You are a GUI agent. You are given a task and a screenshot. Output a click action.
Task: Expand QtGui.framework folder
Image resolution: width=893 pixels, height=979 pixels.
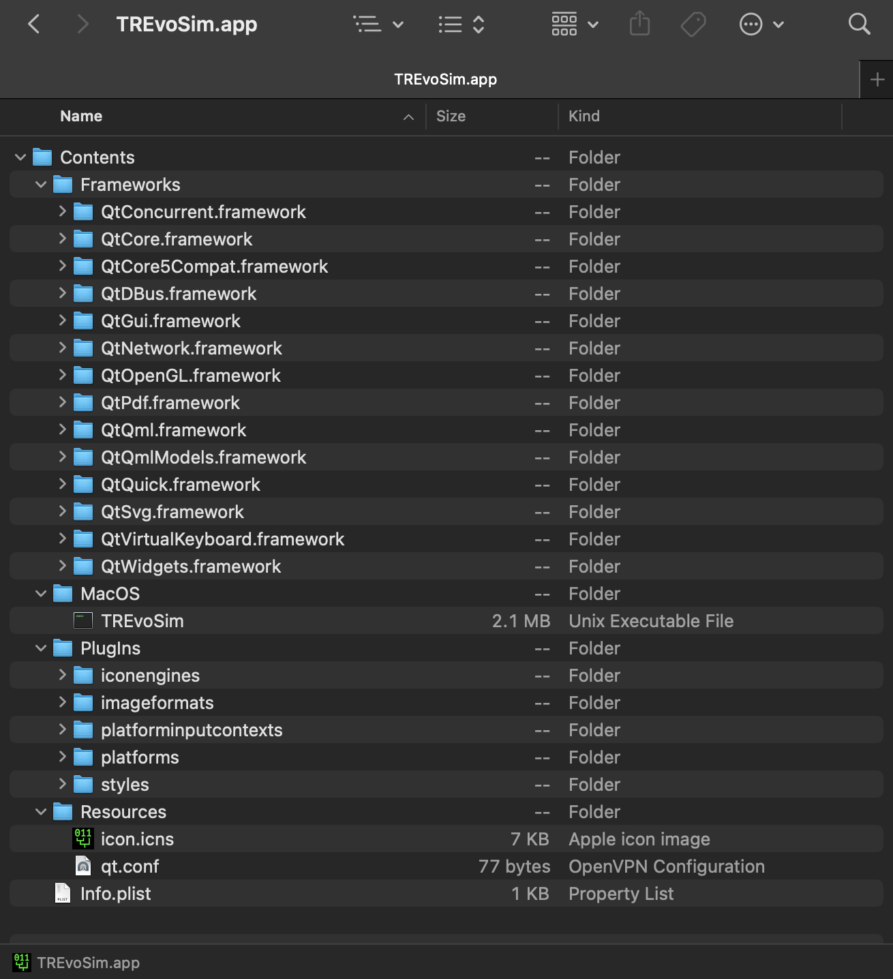pyautogui.click(x=62, y=320)
